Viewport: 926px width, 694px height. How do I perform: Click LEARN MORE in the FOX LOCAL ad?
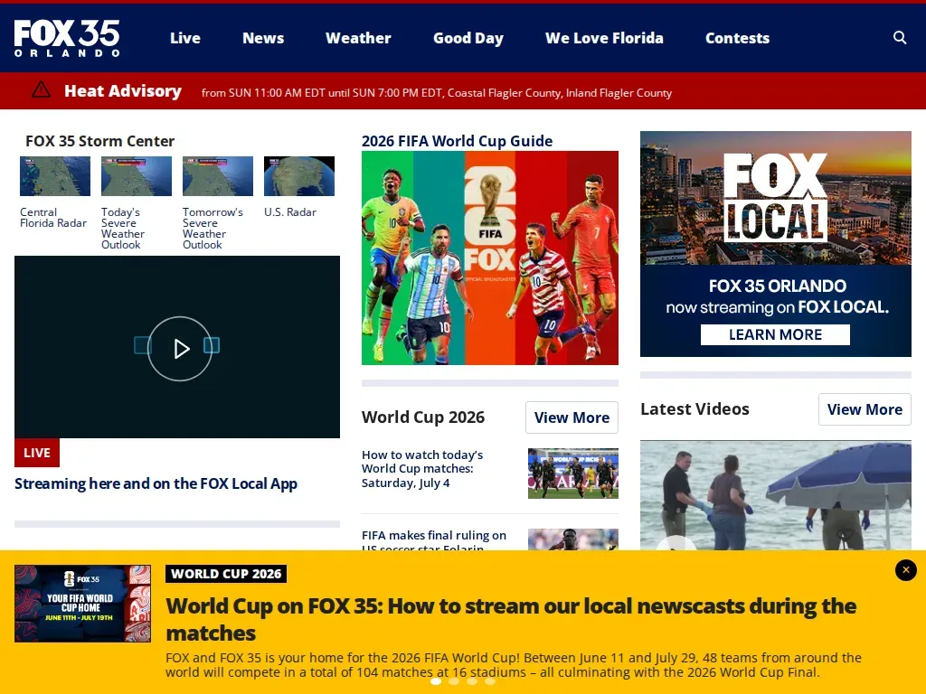click(x=775, y=334)
